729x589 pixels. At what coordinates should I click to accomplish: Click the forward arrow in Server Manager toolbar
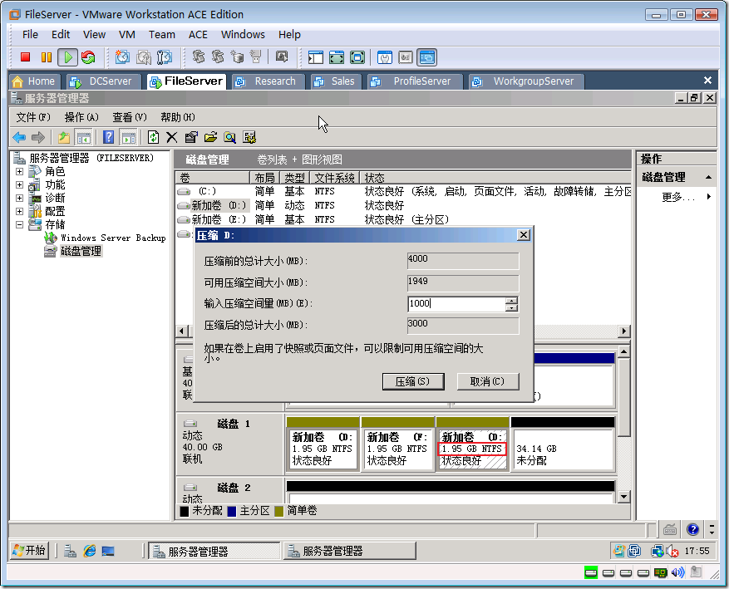37,137
